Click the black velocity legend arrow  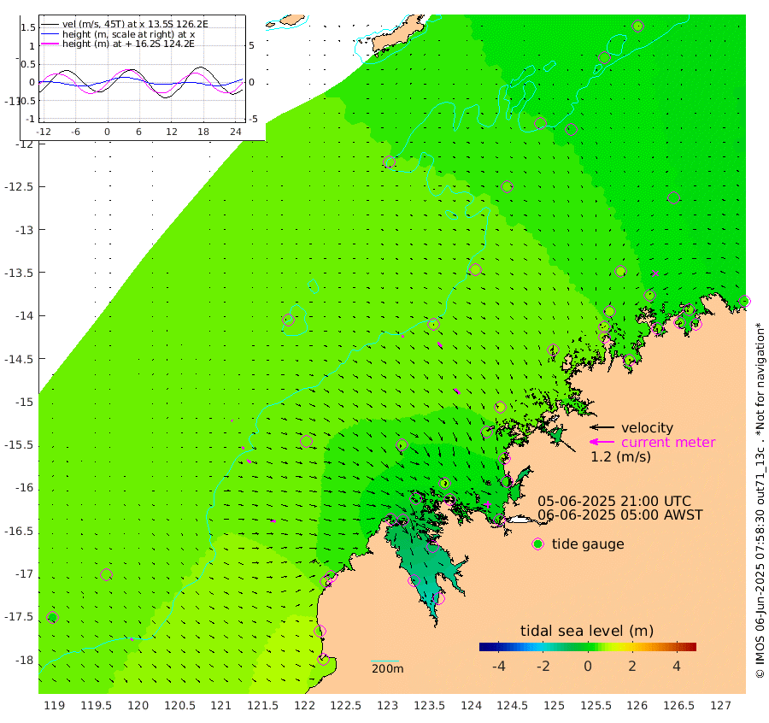pos(602,427)
